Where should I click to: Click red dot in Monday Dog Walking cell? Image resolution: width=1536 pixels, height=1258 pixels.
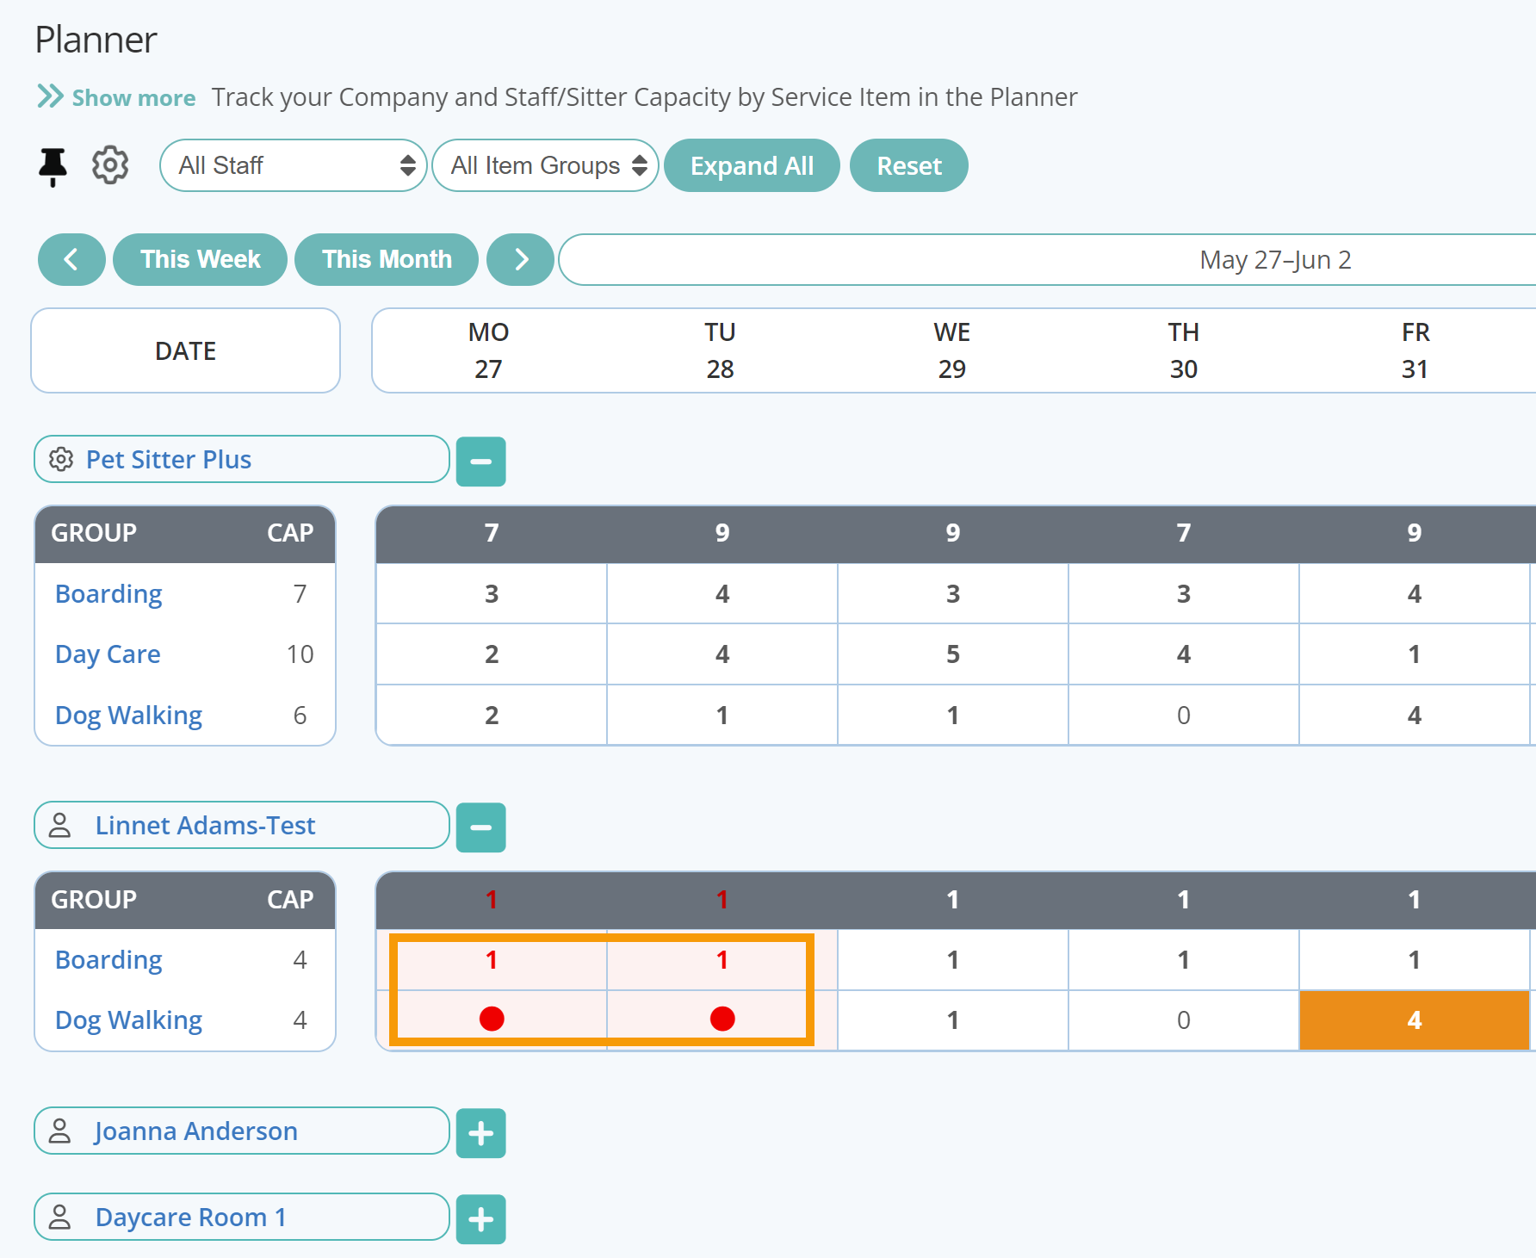(492, 1019)
